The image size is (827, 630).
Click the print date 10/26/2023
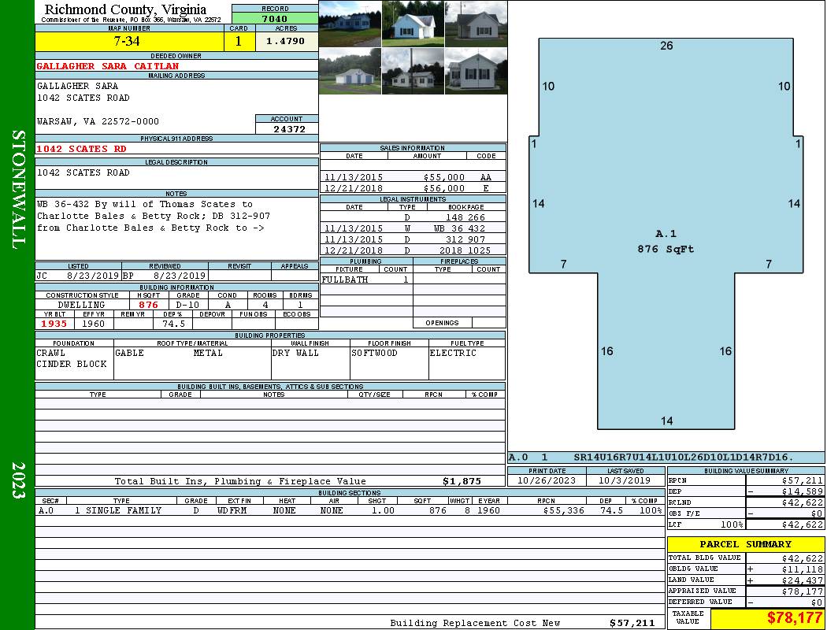click(547, 480)
